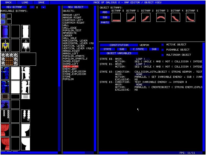
Task: Click SAVE in the top bar
Action: click(x=41, y=2)
